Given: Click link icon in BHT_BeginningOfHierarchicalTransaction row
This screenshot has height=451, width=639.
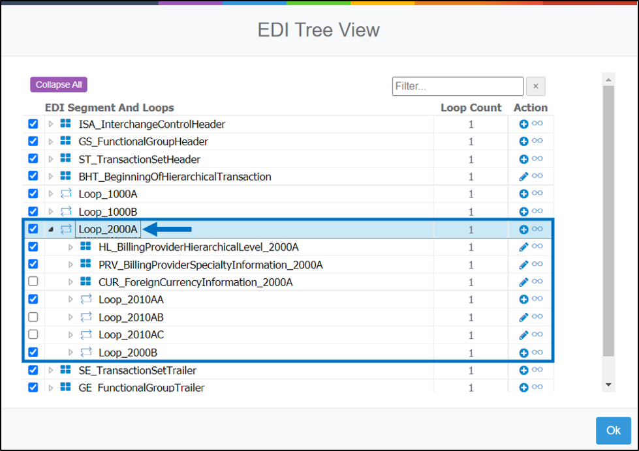Looking at the screenshot, I should coord(537,176).
